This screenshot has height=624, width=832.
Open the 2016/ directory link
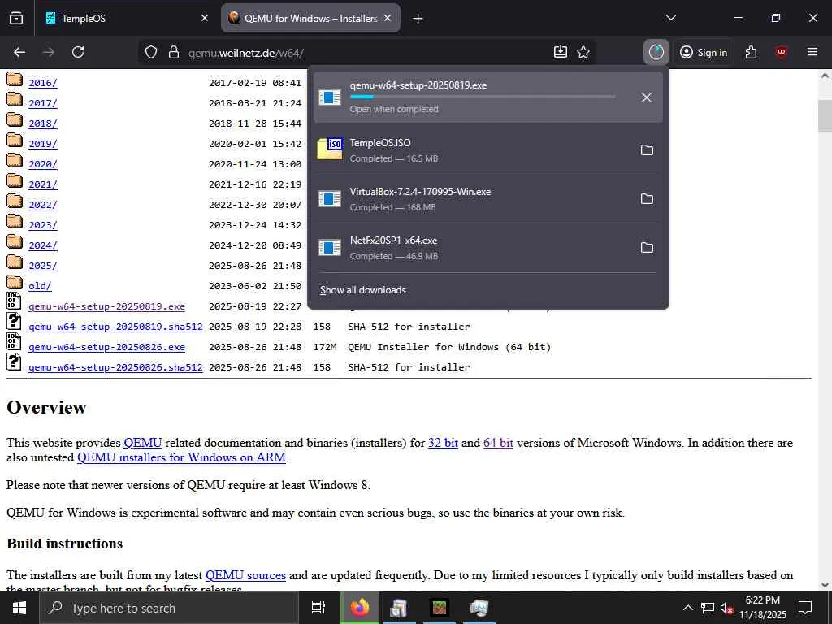pos(43,83)
